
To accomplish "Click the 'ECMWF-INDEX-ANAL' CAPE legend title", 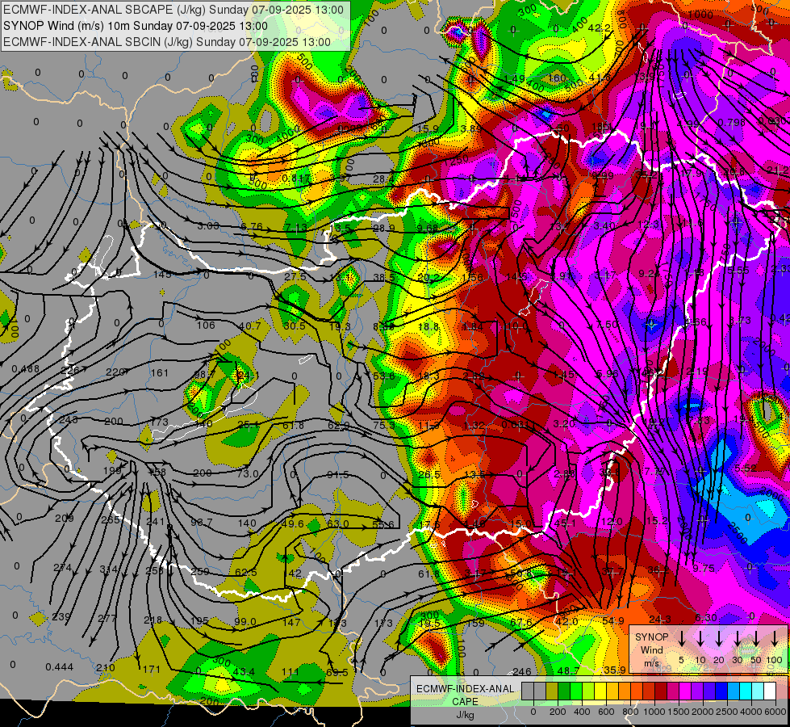I will (x=465, y=689).
